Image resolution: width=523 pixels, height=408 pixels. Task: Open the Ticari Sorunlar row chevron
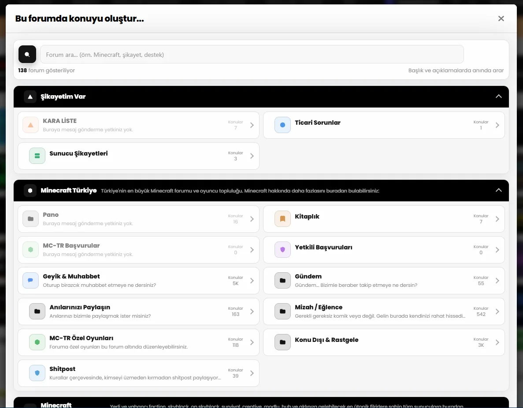[x=497, y=125]
